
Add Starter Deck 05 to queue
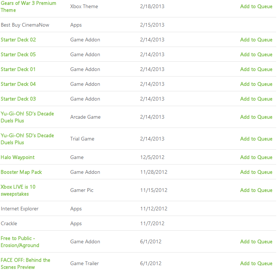pyautogui.click(x=256, y=54)
